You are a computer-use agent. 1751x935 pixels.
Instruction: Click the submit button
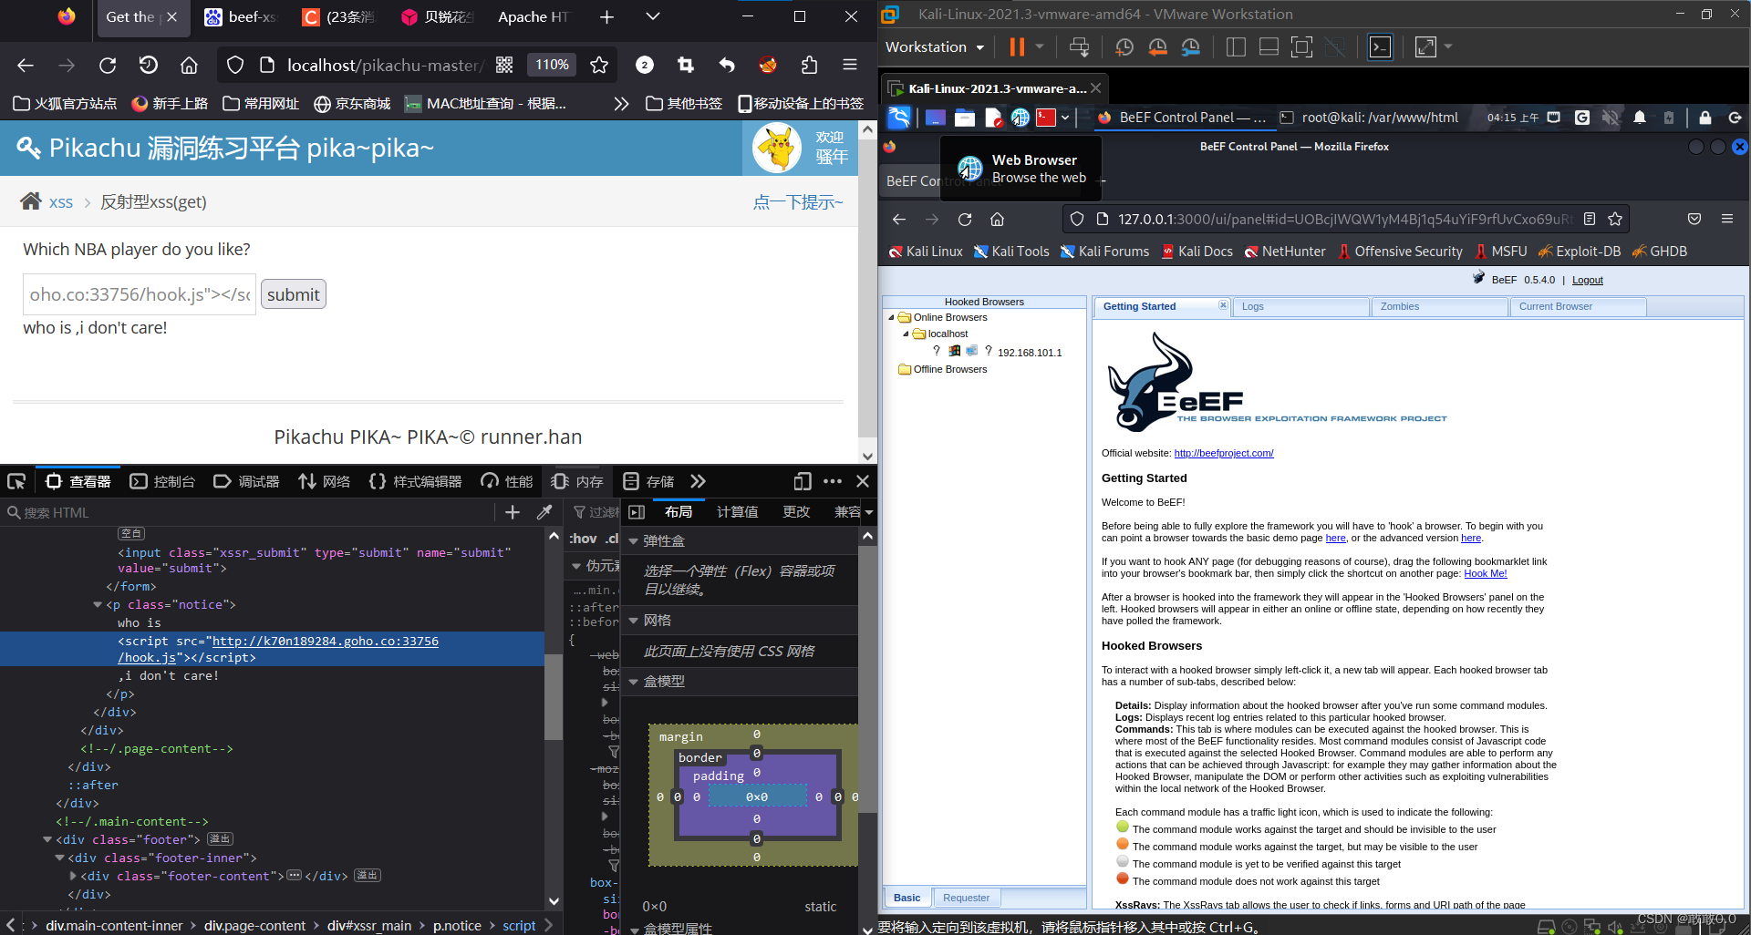point(293,294)
